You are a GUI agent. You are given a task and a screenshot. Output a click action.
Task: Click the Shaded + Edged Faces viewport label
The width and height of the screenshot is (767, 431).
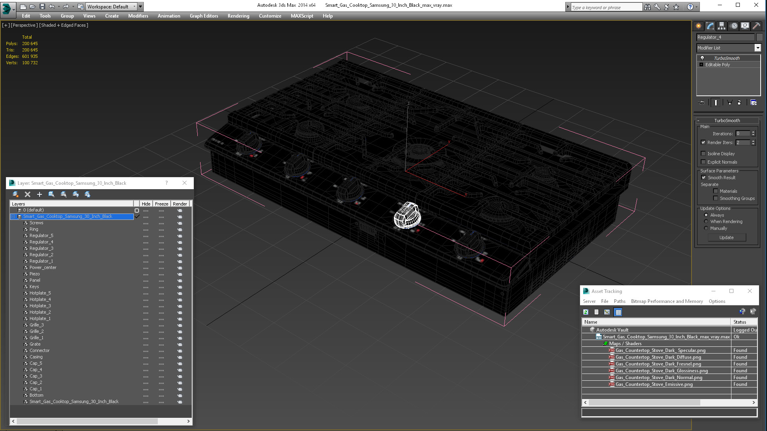[x=64, y=25]
